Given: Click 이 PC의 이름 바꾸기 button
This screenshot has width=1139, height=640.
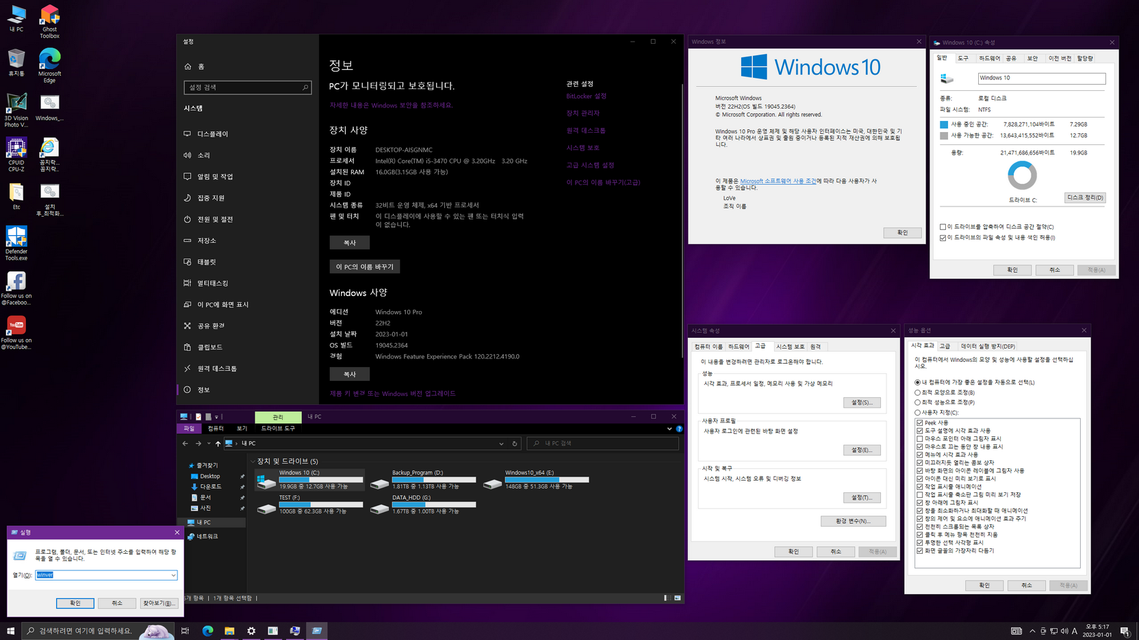Looking at the screenshot, I should (365, 267).
